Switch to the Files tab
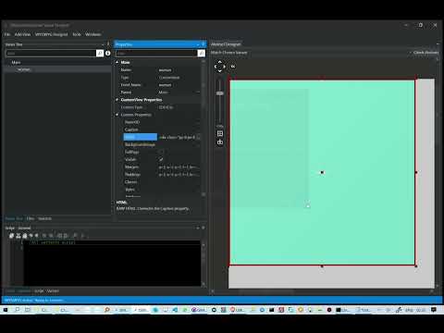Viewport: 444px width, 333px height. point(31,218)
